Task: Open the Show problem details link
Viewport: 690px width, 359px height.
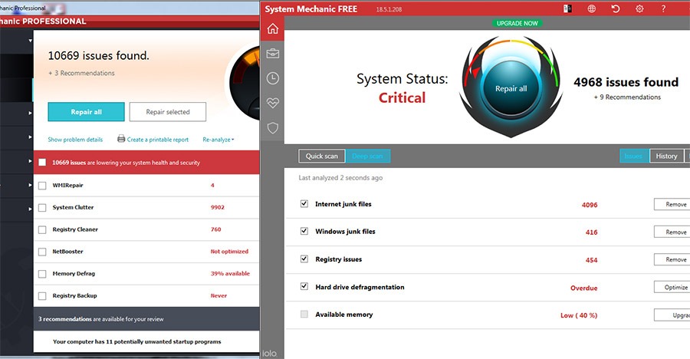Action: pyautogui.click(x=75, y=140)
